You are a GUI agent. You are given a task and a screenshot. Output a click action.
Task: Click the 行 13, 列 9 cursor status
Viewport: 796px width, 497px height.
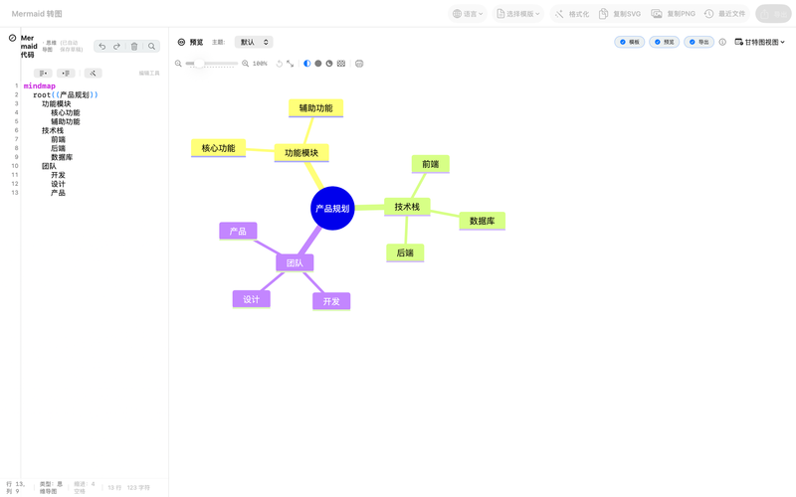click(x=16, y=487)
